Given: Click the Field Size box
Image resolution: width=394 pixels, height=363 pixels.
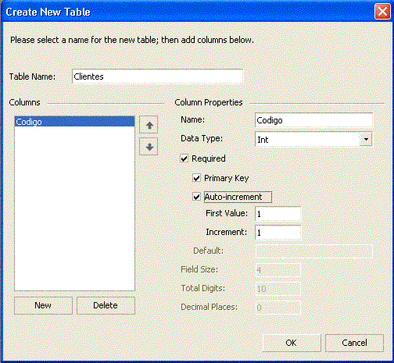Looking at the screenshot, I should (x=278, y=270).
